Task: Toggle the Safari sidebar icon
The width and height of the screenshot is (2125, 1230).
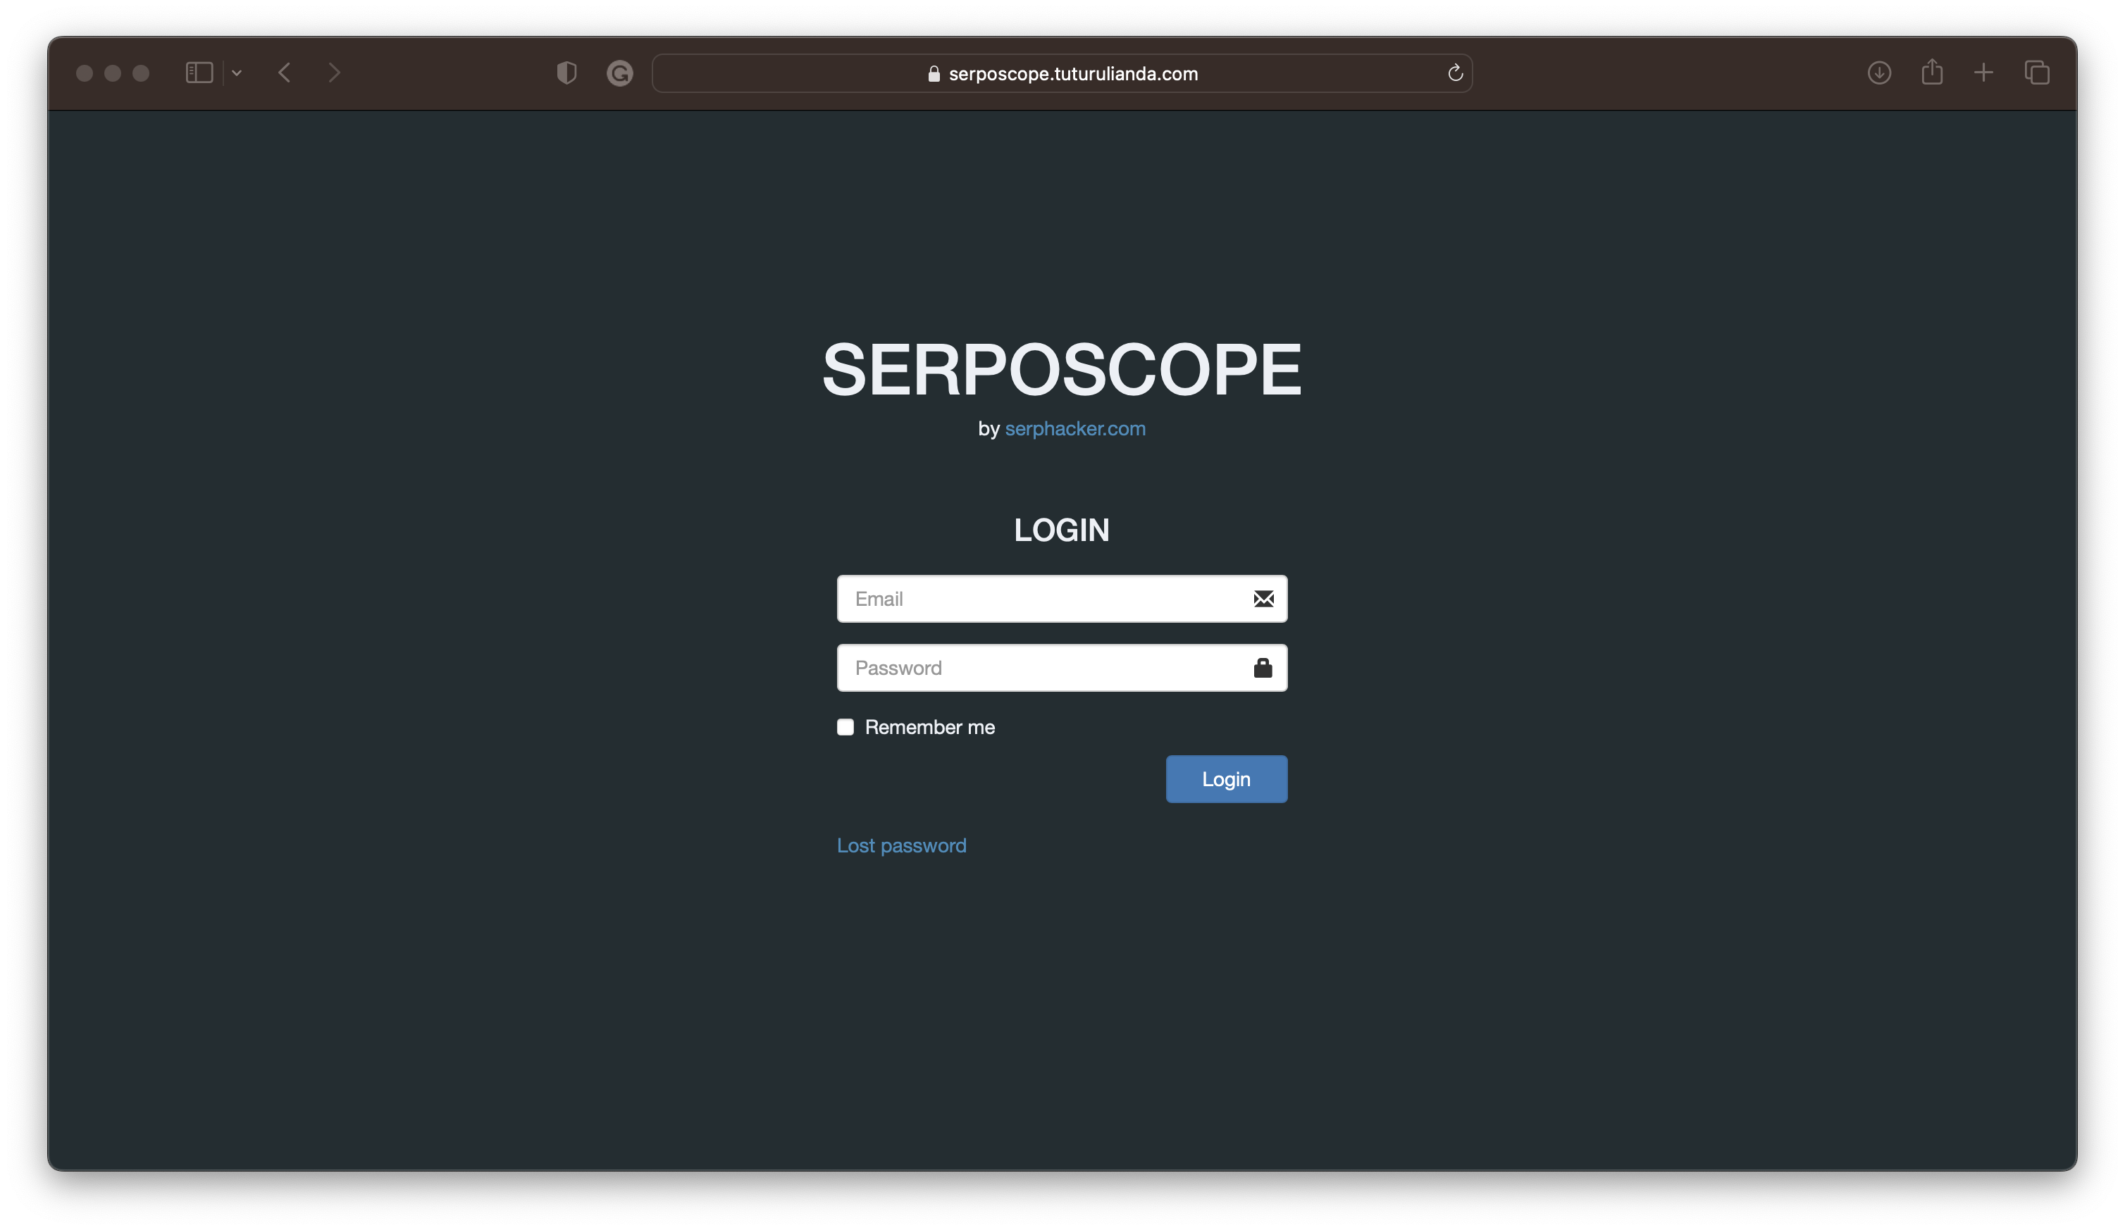Action: [199, 73]
